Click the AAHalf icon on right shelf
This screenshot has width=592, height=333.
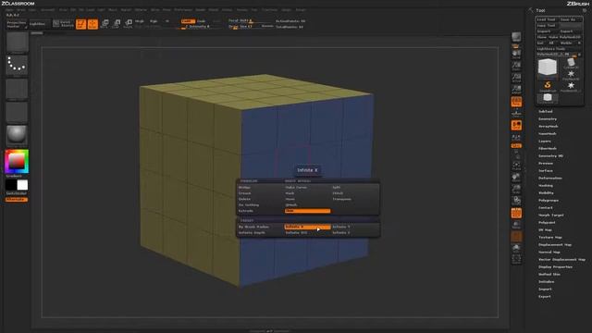[x=516, y=90]
